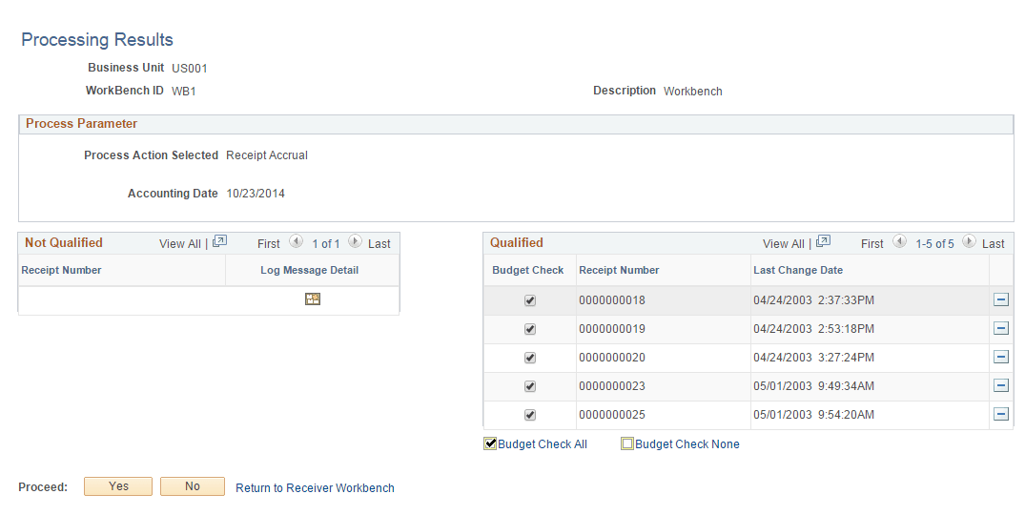
Task: Click View All in Not Qualified grid
Action: pyautogui.click(x=180, y=244)
